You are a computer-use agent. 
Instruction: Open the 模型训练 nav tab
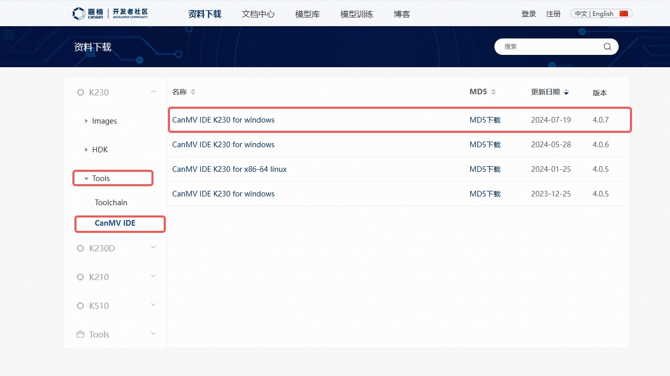coord(357,14)
